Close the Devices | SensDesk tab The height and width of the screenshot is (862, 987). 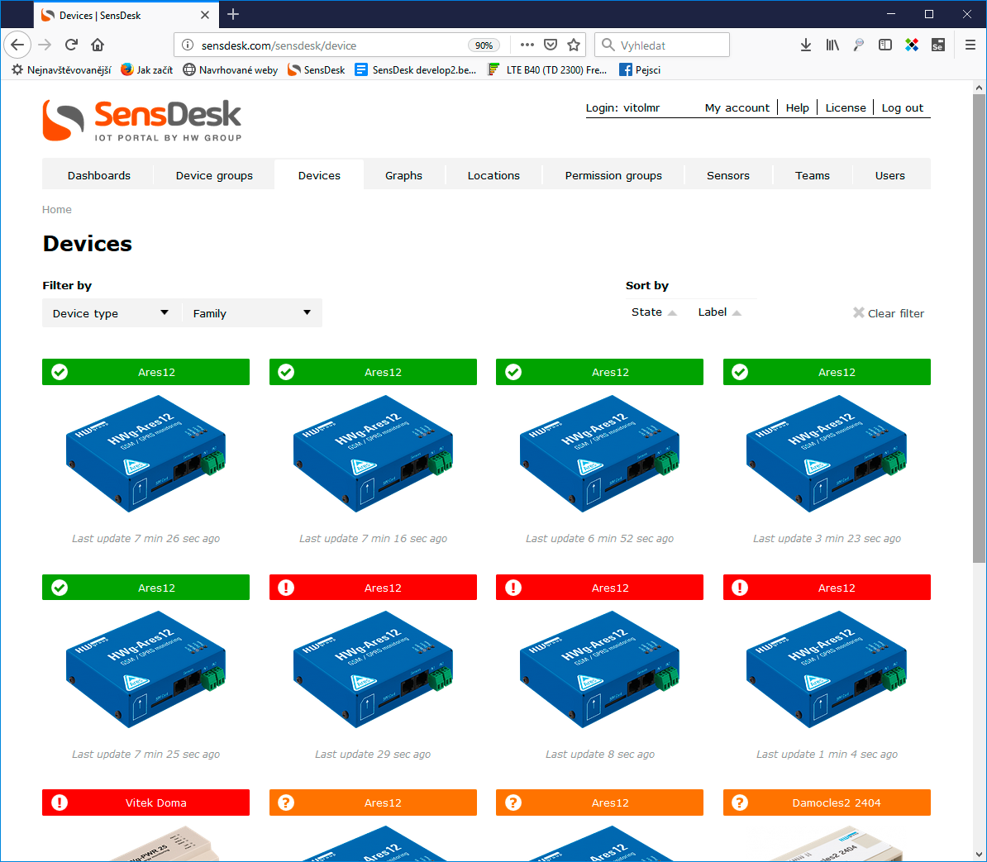[x=204, y=15]
